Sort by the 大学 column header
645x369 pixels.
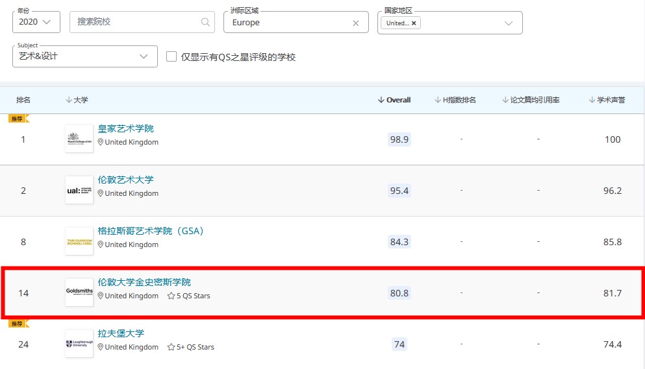point(77,100)
